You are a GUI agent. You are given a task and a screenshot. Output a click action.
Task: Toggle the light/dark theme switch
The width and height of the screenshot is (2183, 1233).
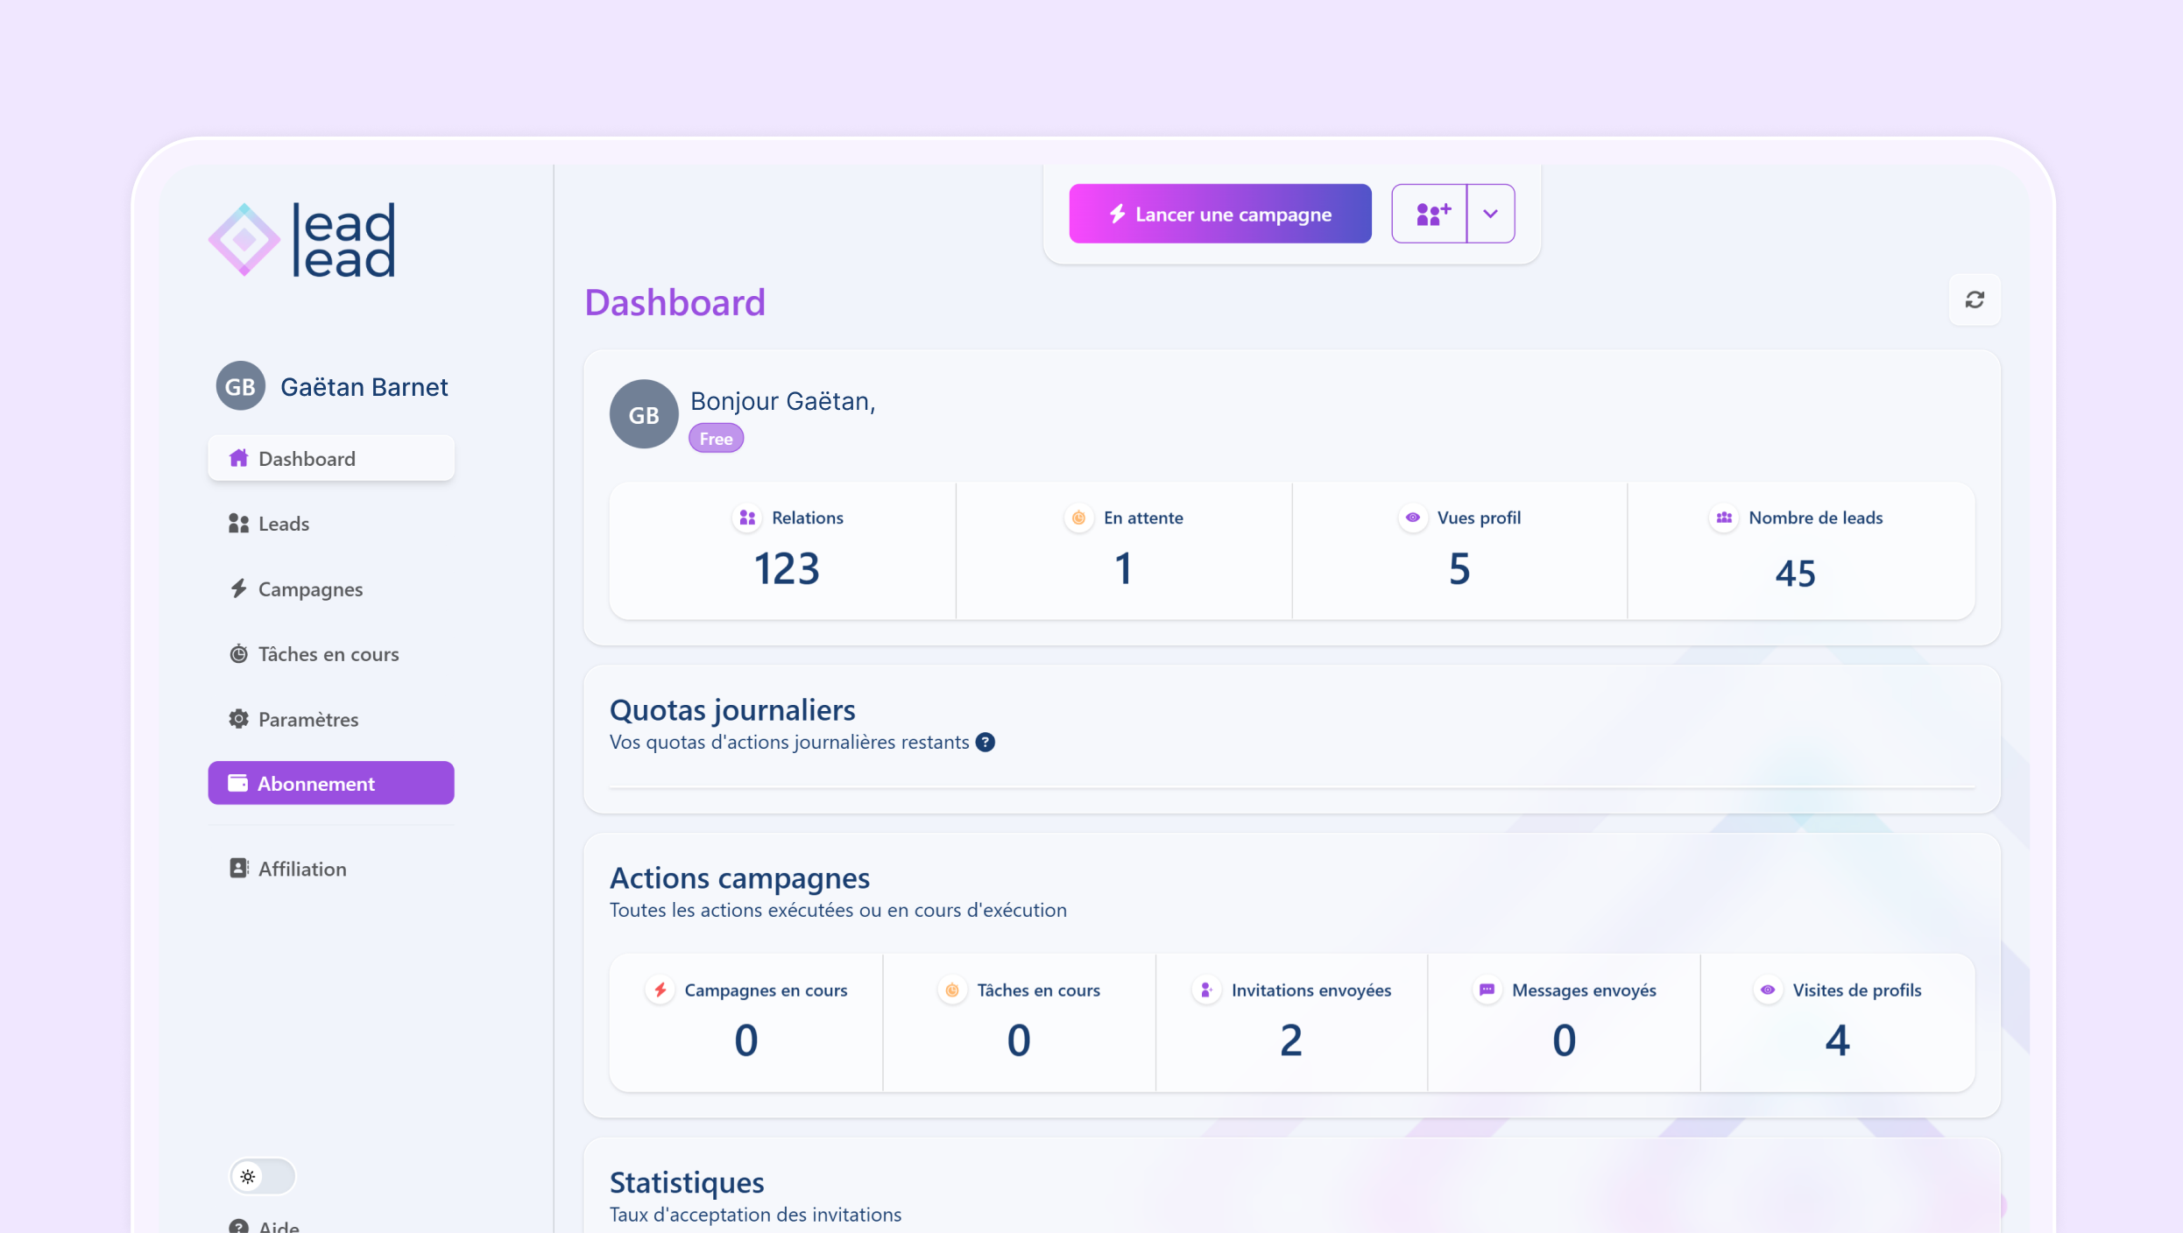click(x=262, y=1176)
